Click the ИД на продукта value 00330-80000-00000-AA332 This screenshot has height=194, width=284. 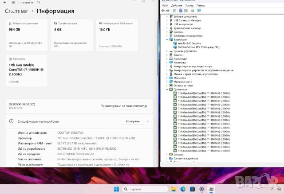coord(75,154)
